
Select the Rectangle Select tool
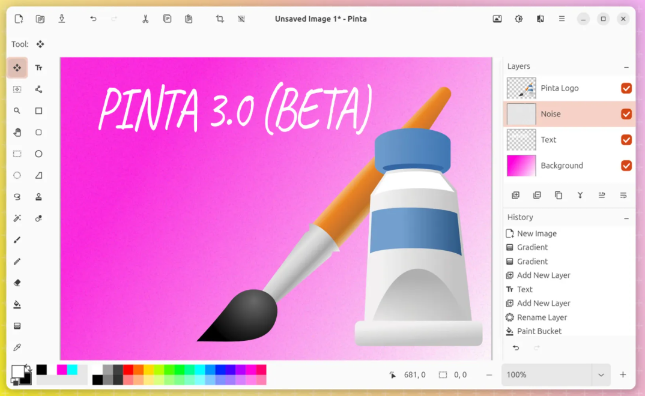(17, 154)
